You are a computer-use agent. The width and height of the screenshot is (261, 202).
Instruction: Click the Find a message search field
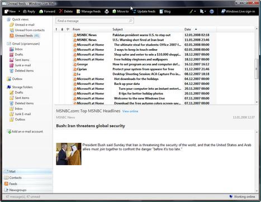pyautogui.click(x=94, y=21)
